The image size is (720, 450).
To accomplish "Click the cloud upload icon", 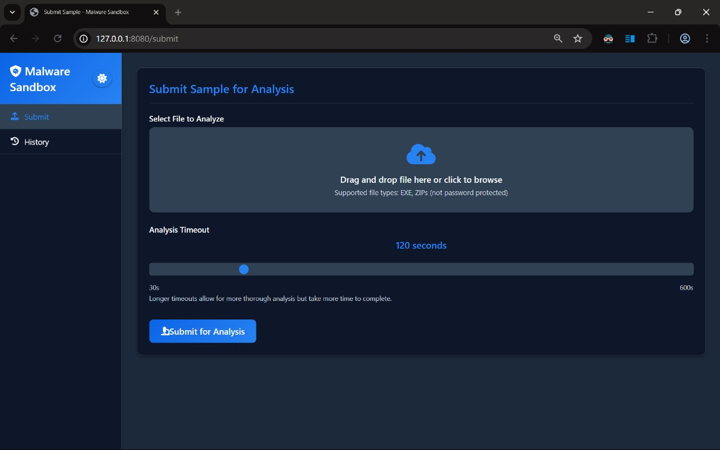I will click(421, 154).
